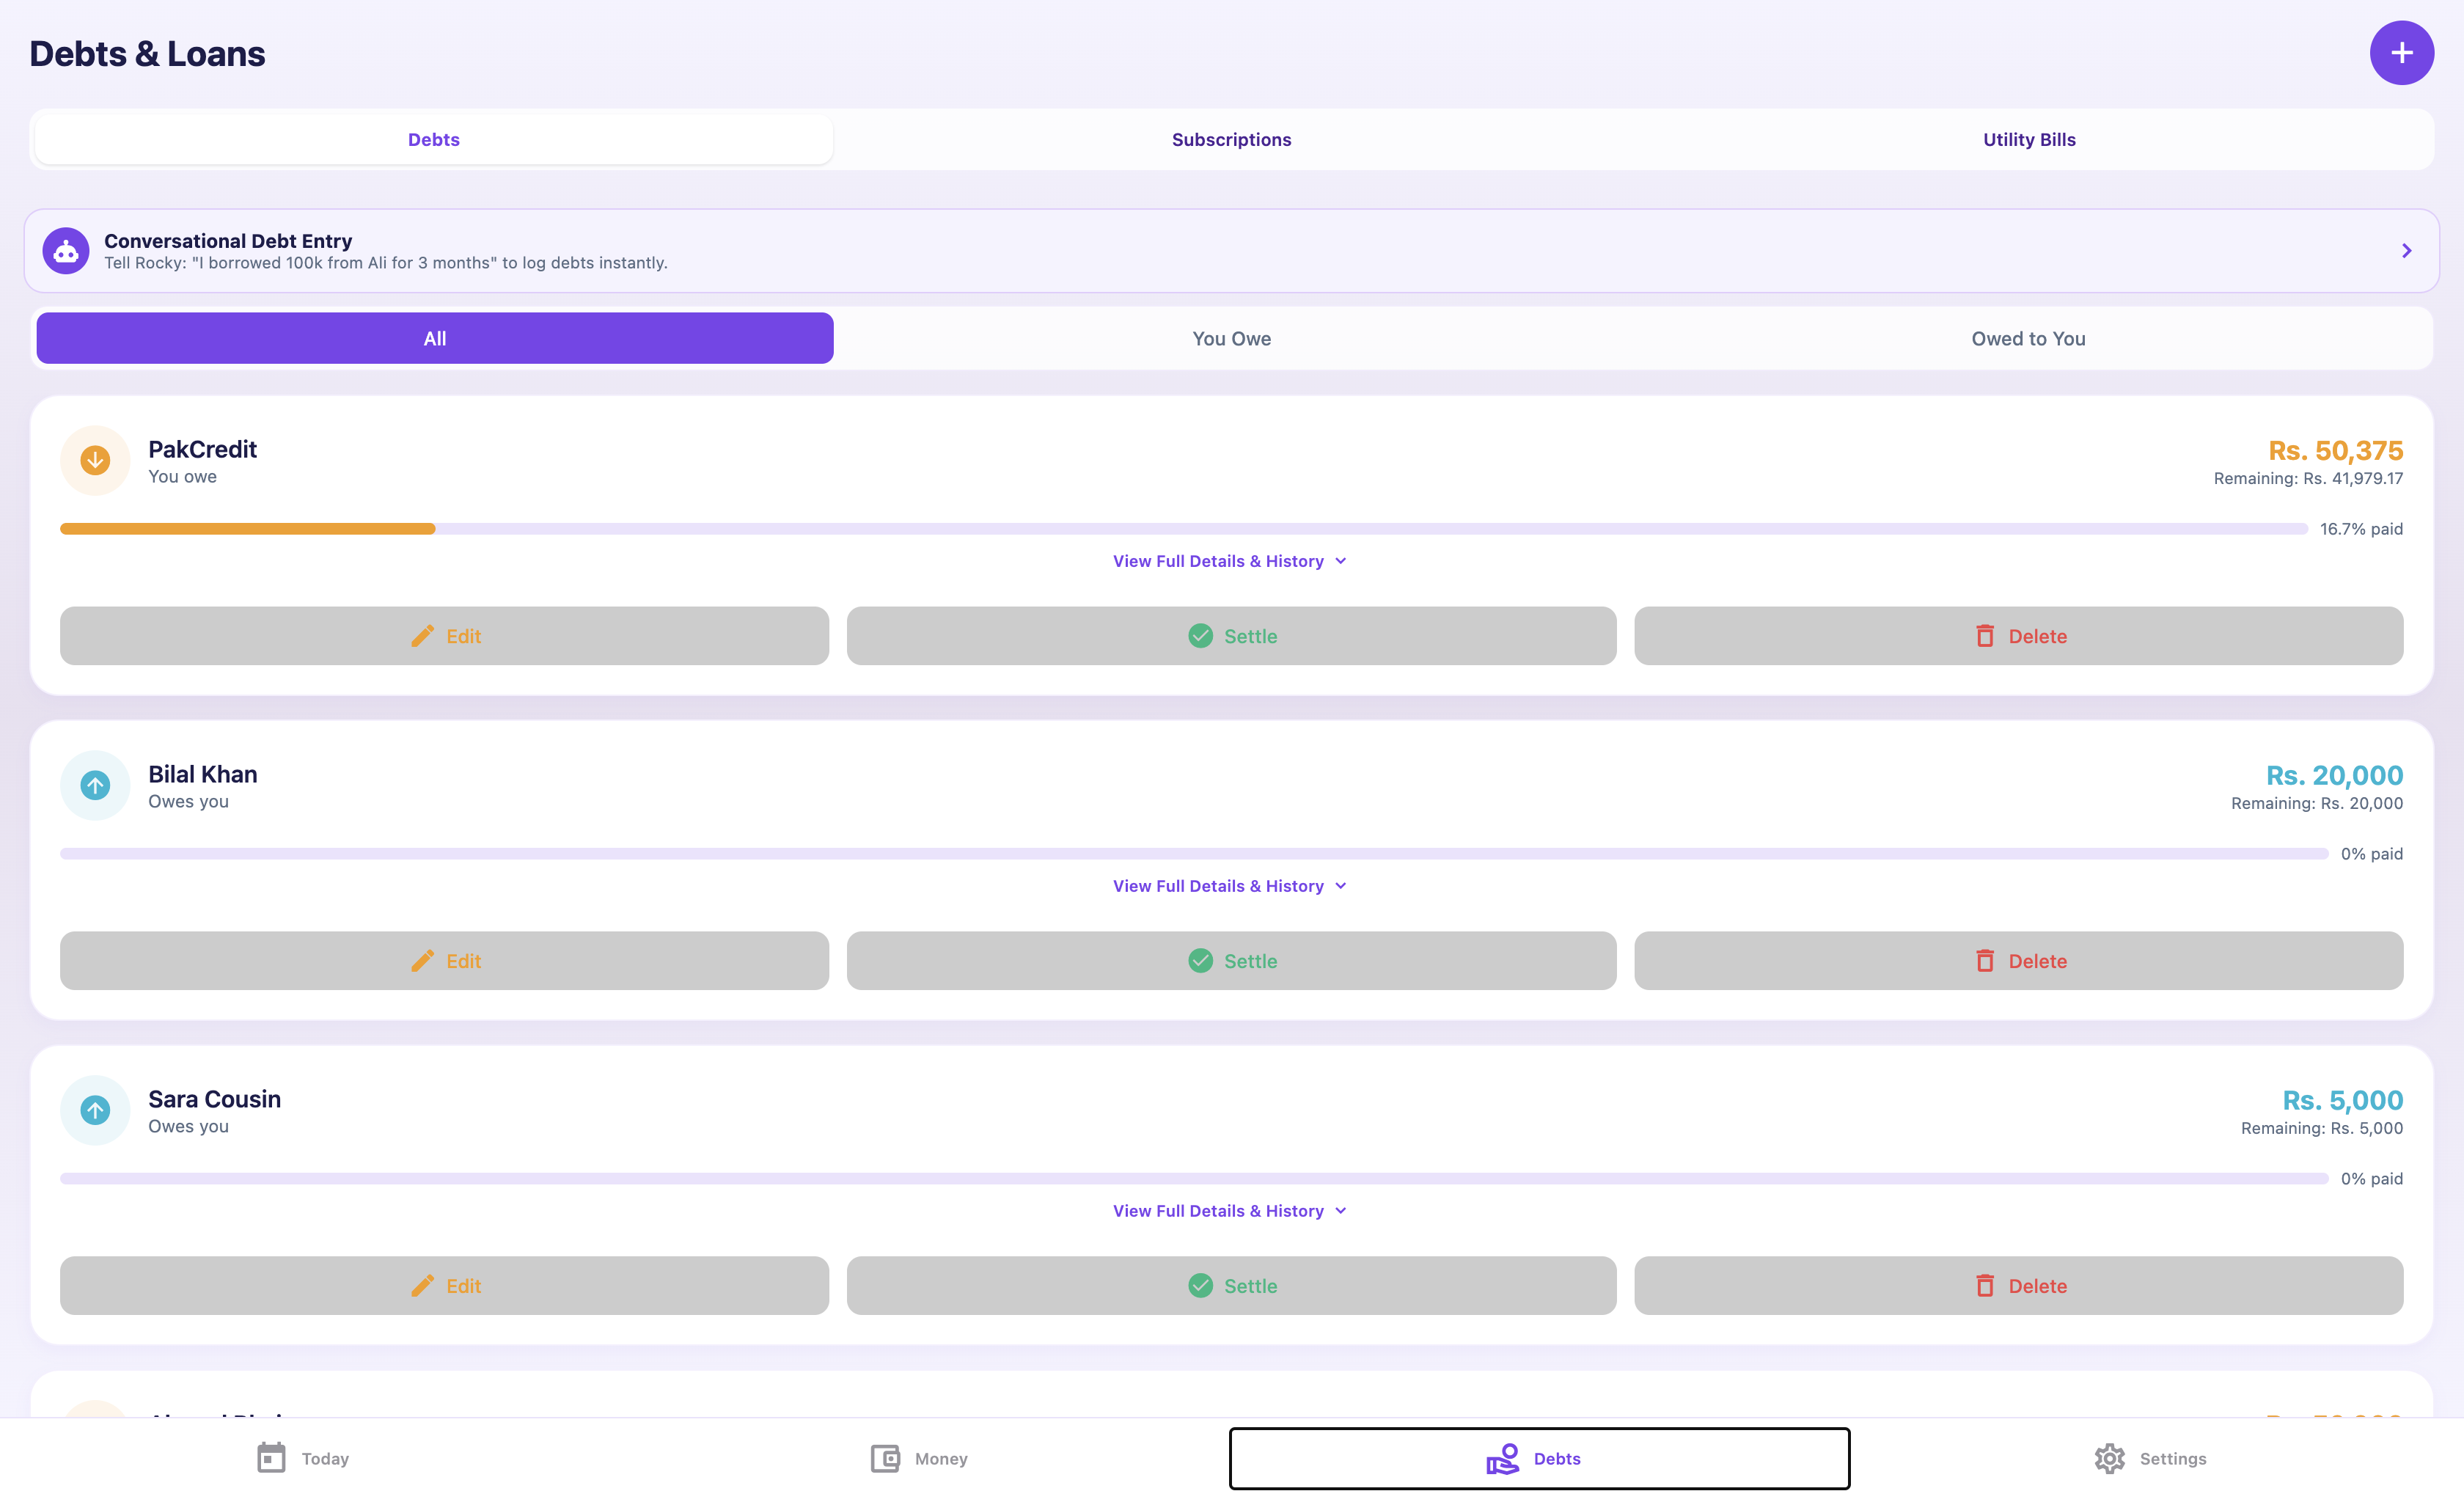
Task: Filter debts by You Owe
Action: [1231, 338]
